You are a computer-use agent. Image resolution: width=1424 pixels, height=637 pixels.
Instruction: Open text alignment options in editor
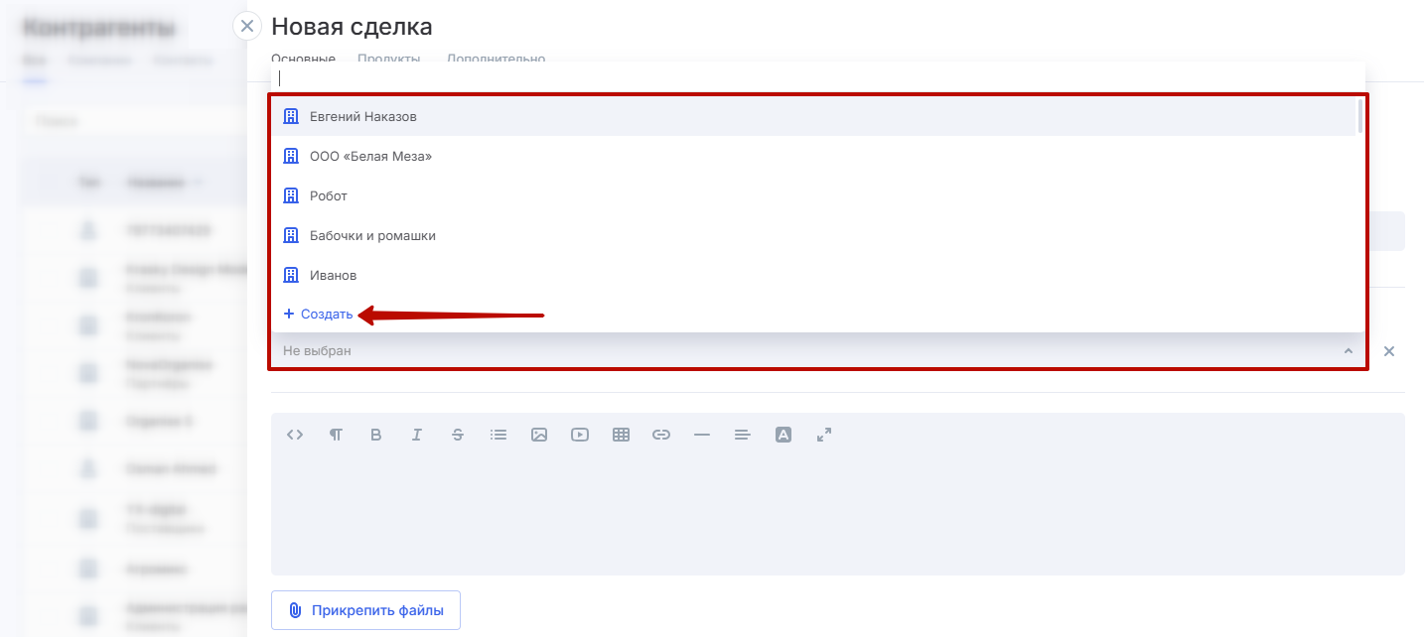tap(742, 435)
